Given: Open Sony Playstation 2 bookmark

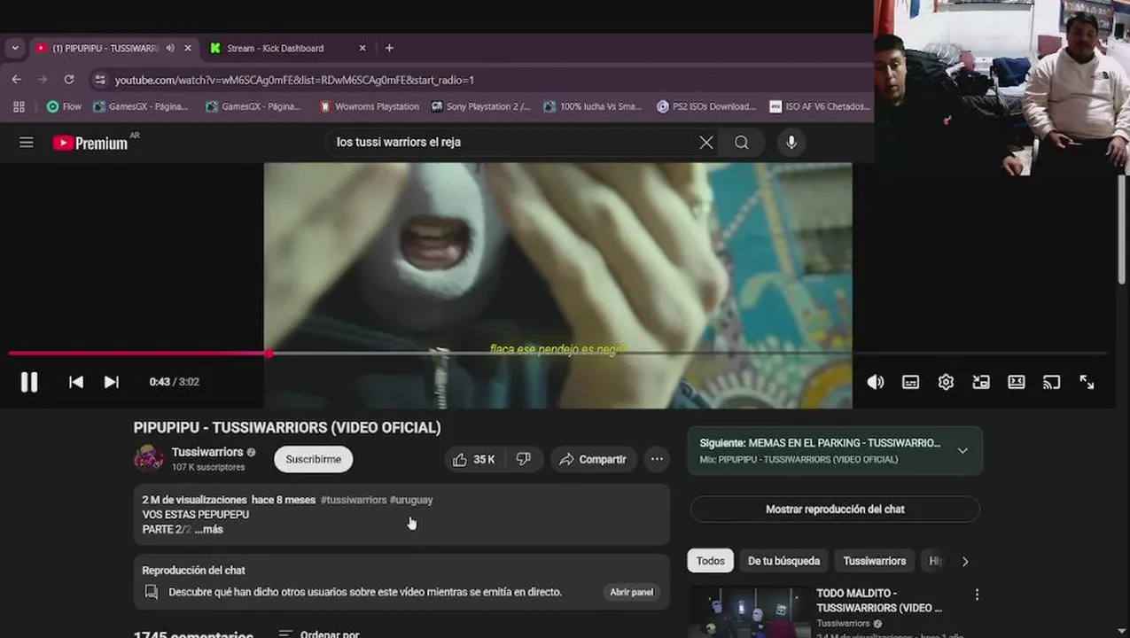Looking at the screenshot, I should (480, 106).
